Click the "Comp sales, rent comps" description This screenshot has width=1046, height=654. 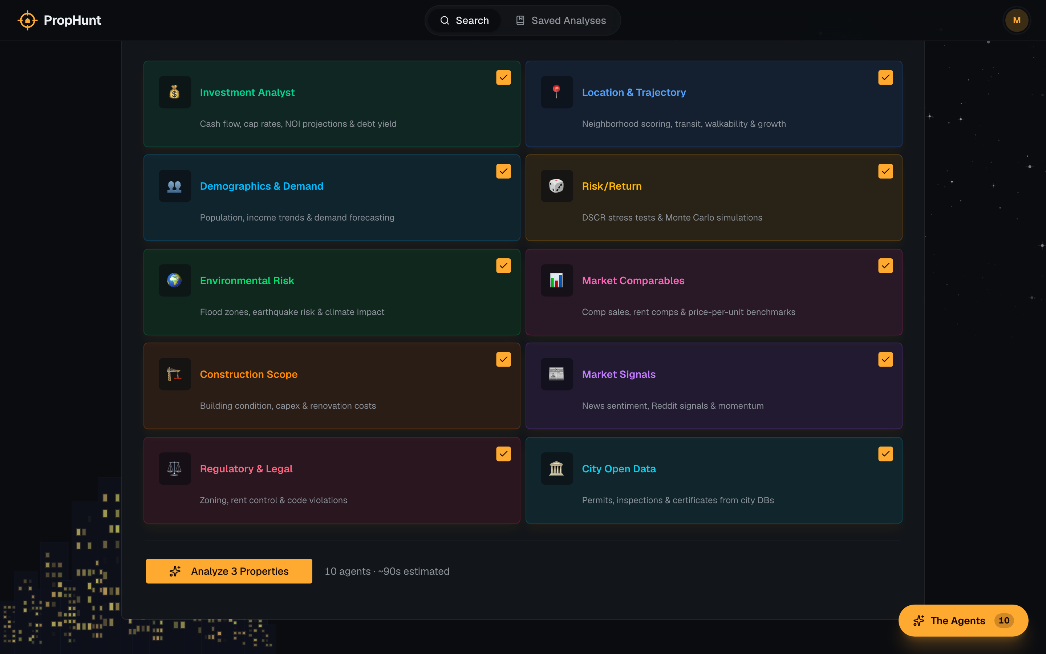point(689,312)
